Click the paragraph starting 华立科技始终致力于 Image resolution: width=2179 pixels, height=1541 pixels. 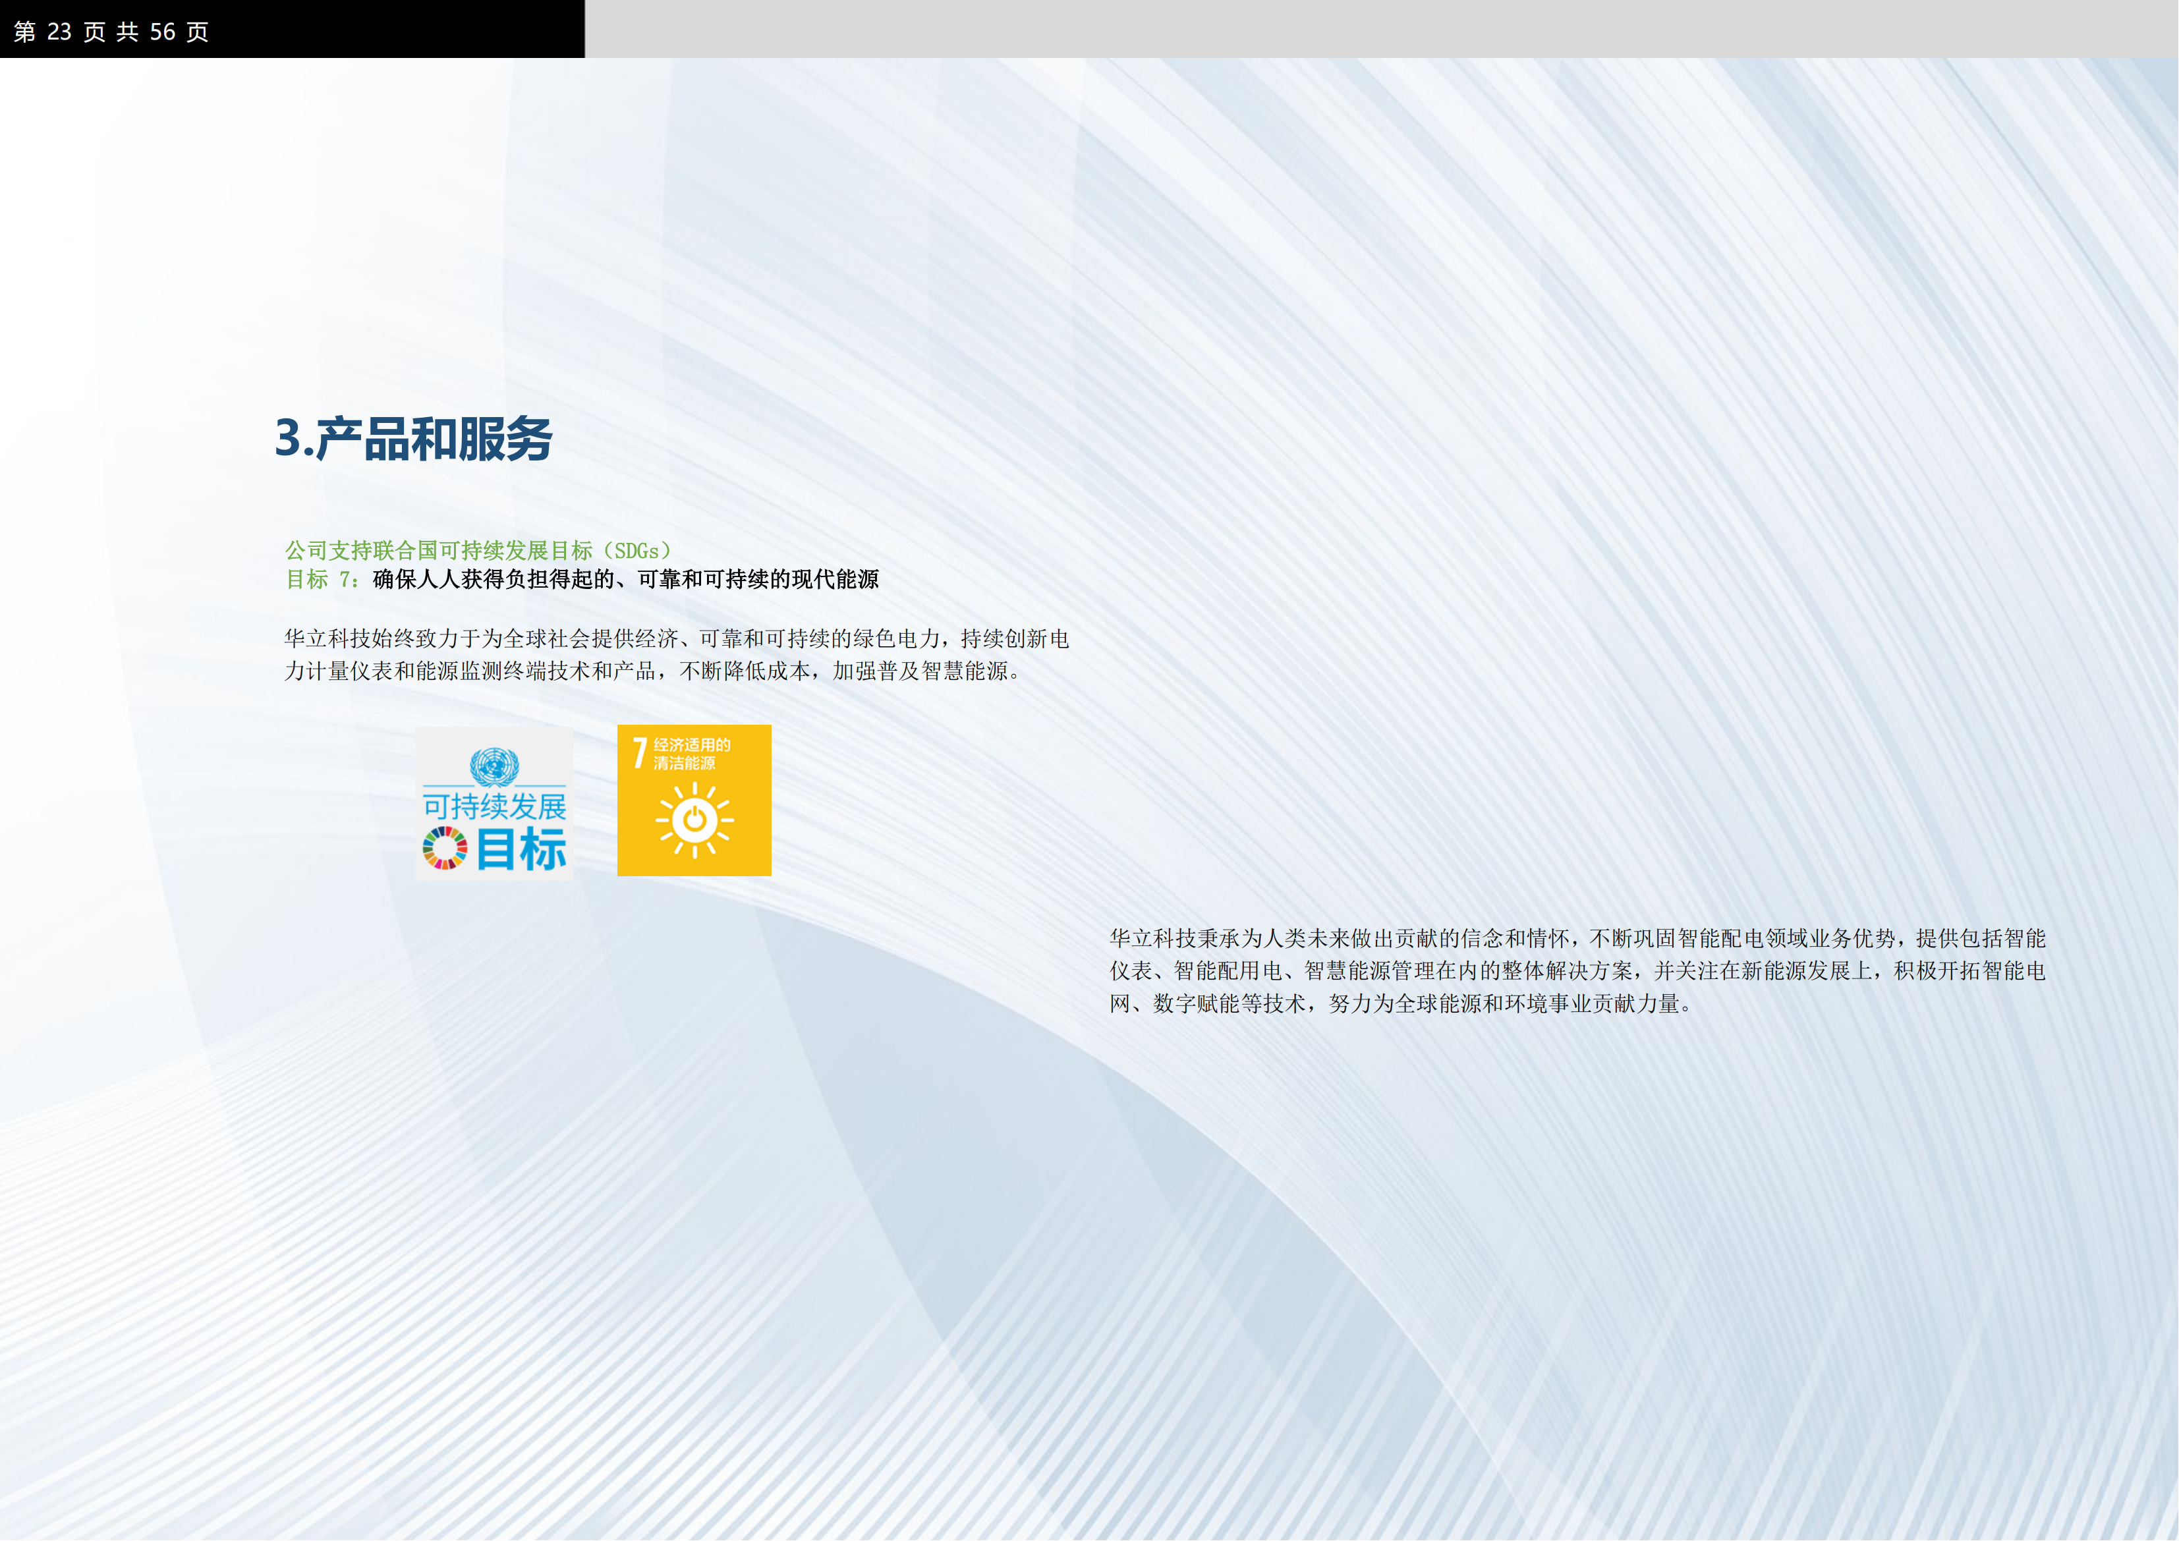pos(676,638)
